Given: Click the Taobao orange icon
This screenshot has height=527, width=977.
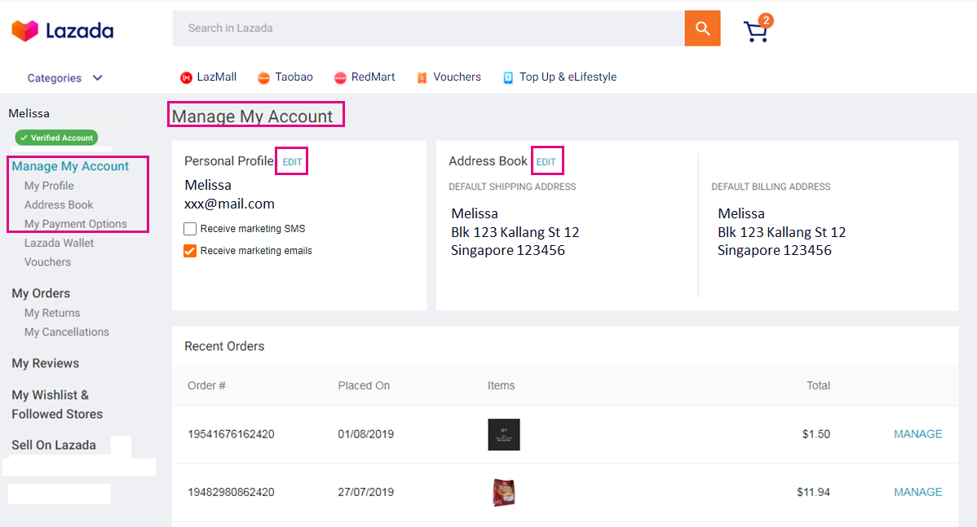Looking at the screenshot, I should coord(263,77).
